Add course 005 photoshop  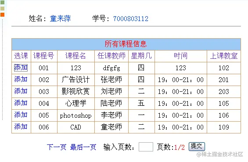coord(21,115)
